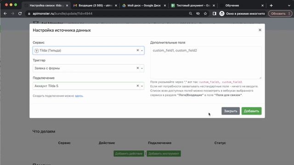Expand the Триггер dropdown arrow
294x165 pixels.
pyautogui.click(x=142, y=68)
